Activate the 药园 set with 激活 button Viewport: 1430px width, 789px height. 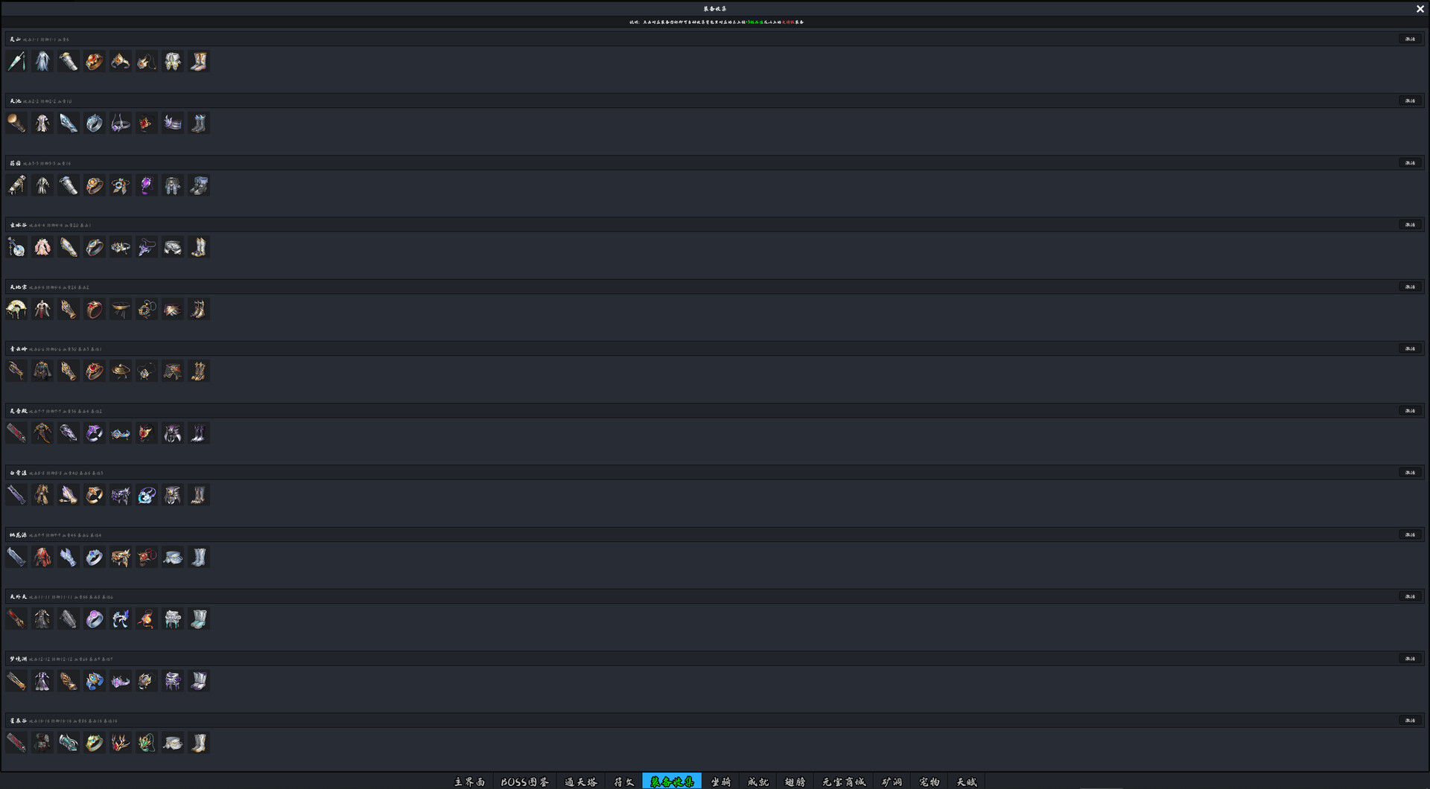[1409, 163]
